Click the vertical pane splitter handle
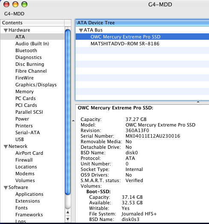Image resolution: width=209 pixels, height=224 pixels. [x=73, y=121]
